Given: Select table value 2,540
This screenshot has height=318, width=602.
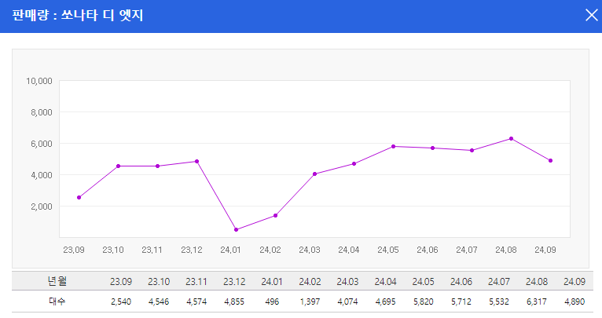Looking at the screenshot, I should point(121,302).
